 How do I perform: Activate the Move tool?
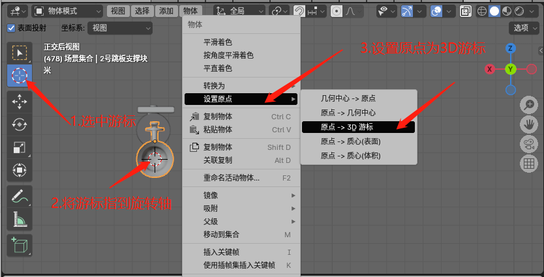20,101
